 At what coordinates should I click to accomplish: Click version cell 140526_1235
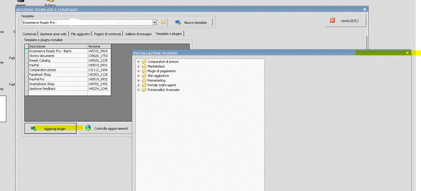(x=99, y=60)
